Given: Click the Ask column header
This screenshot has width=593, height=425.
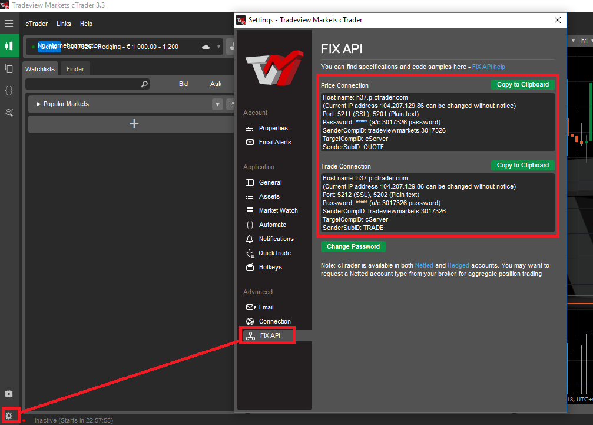Looking at the screenshot, I should click(216, 84).
